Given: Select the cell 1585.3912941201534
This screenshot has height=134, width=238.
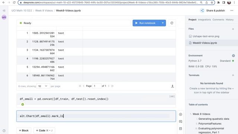Looking at the screenshot, I should (43, 35).
